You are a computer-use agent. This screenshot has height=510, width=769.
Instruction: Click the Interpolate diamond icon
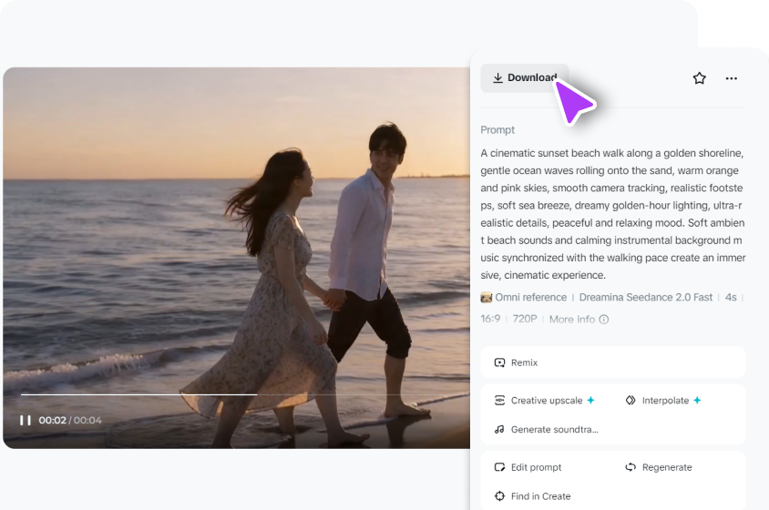click(631, 400)
